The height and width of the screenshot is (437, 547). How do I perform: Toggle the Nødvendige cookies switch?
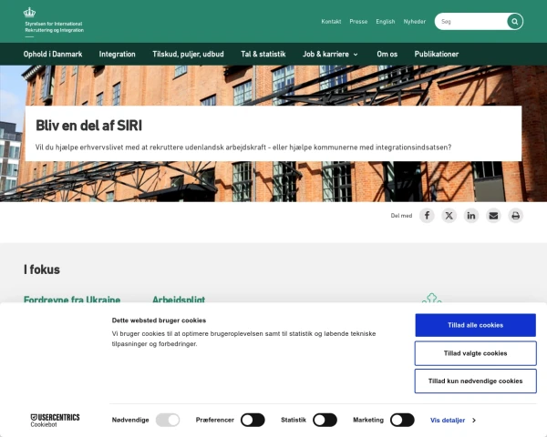168,420
